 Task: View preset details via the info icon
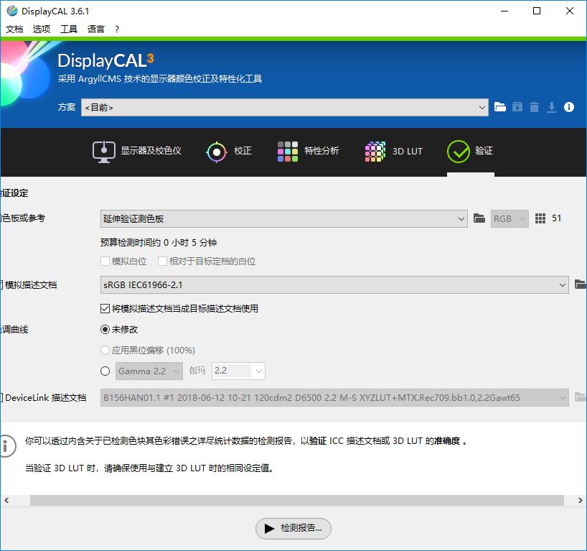tap(568, 106)
